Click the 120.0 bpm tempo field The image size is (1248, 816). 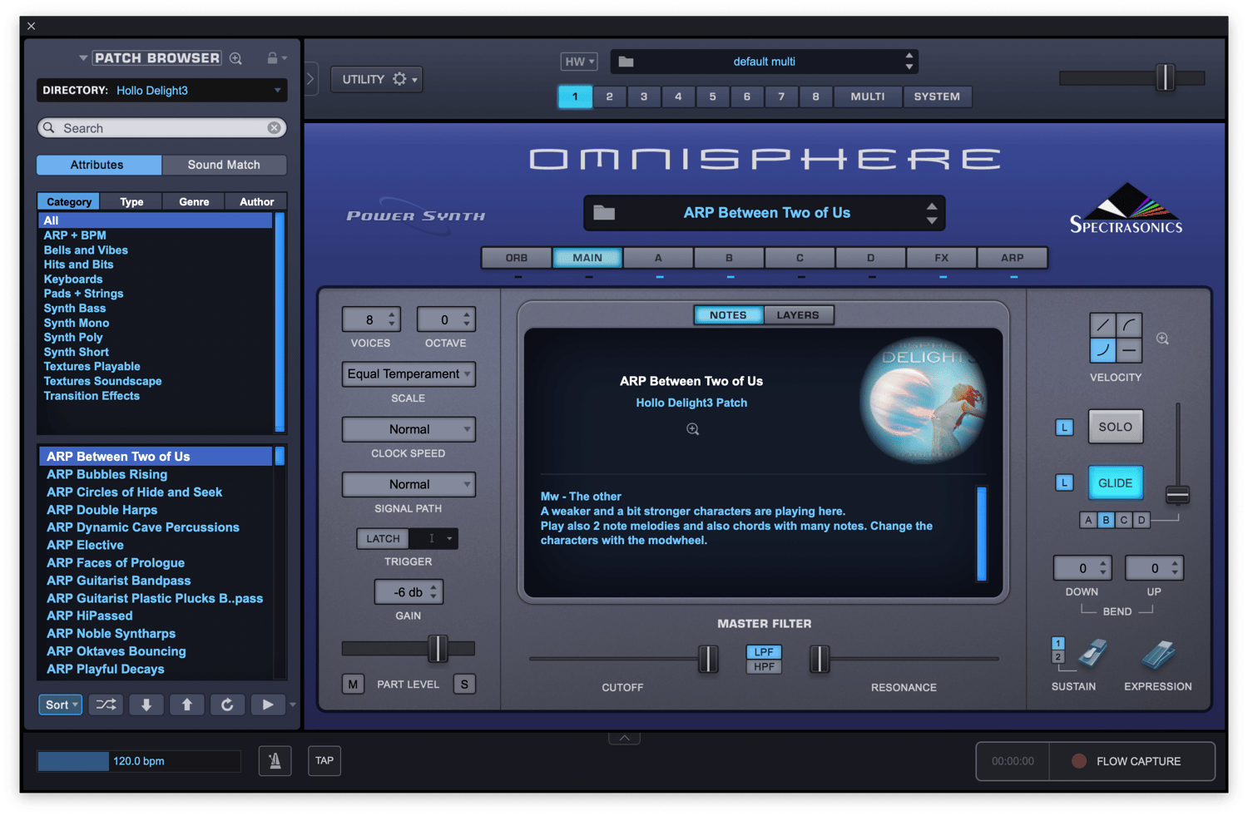coord(139,761)
